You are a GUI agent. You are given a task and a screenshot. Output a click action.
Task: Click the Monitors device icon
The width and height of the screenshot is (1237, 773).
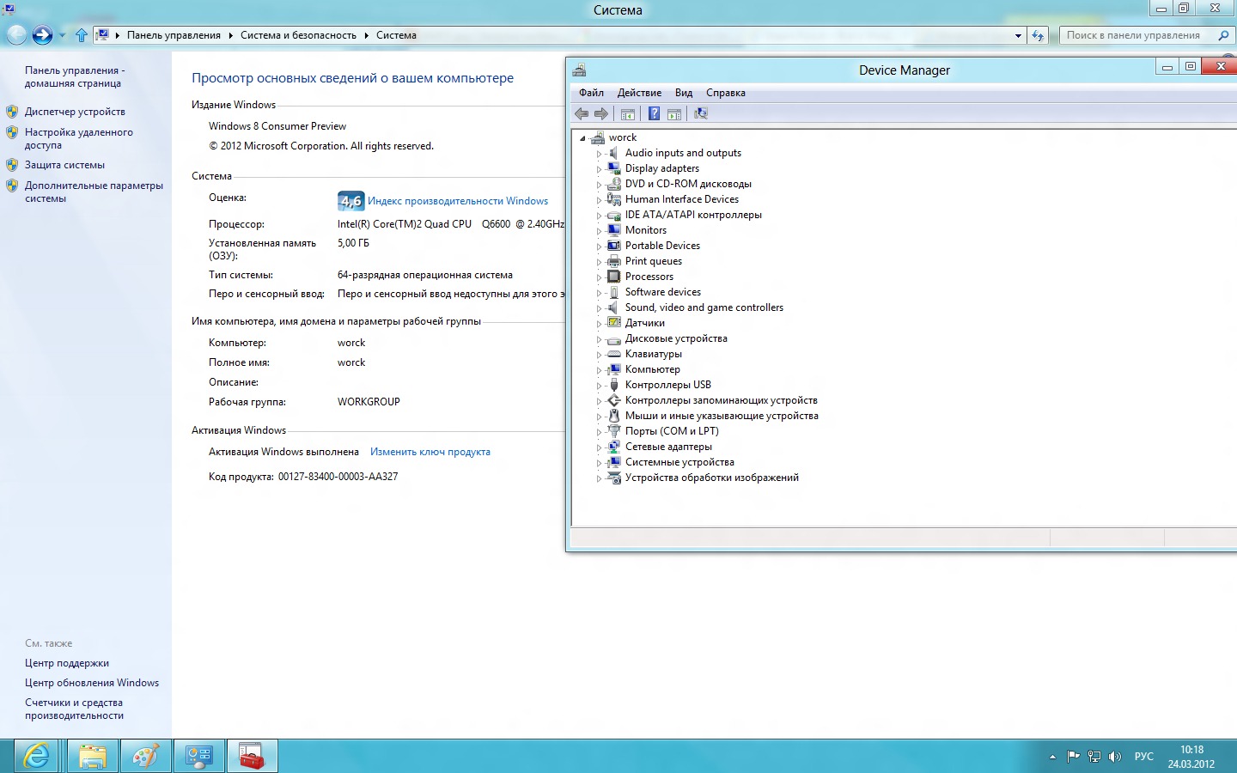coord(613,230)
